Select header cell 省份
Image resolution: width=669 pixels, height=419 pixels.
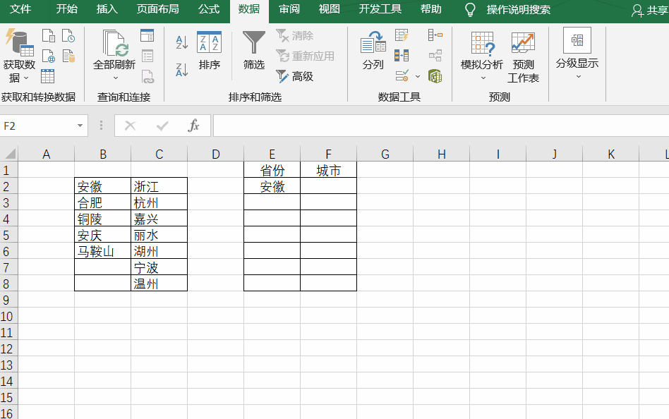(x=272, y=170)
